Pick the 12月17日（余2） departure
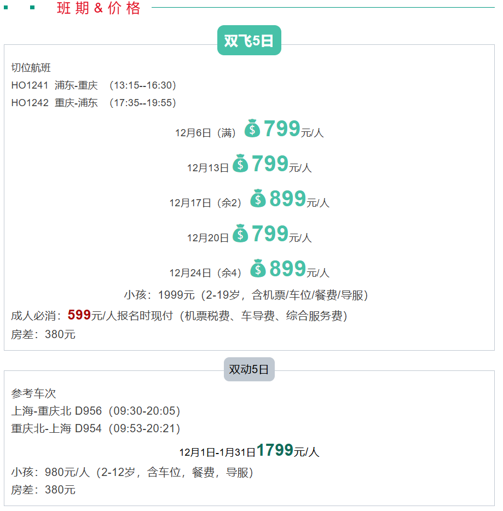Screen dimensions: 503x511 coord(205,203)
